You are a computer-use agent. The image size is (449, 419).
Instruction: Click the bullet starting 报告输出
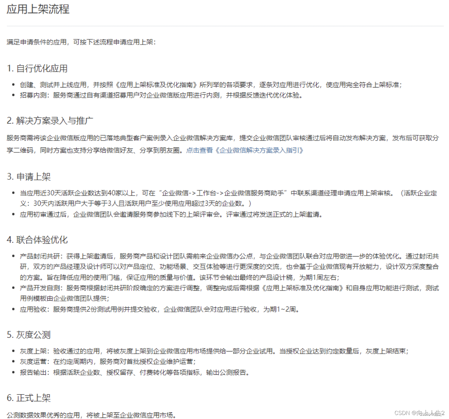(x=135, y=372)
